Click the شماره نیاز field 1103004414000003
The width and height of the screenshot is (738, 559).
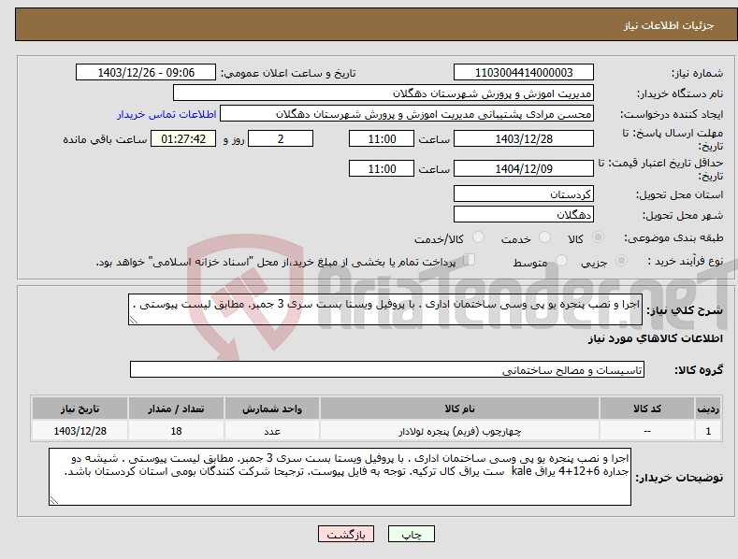click(524, 73)
